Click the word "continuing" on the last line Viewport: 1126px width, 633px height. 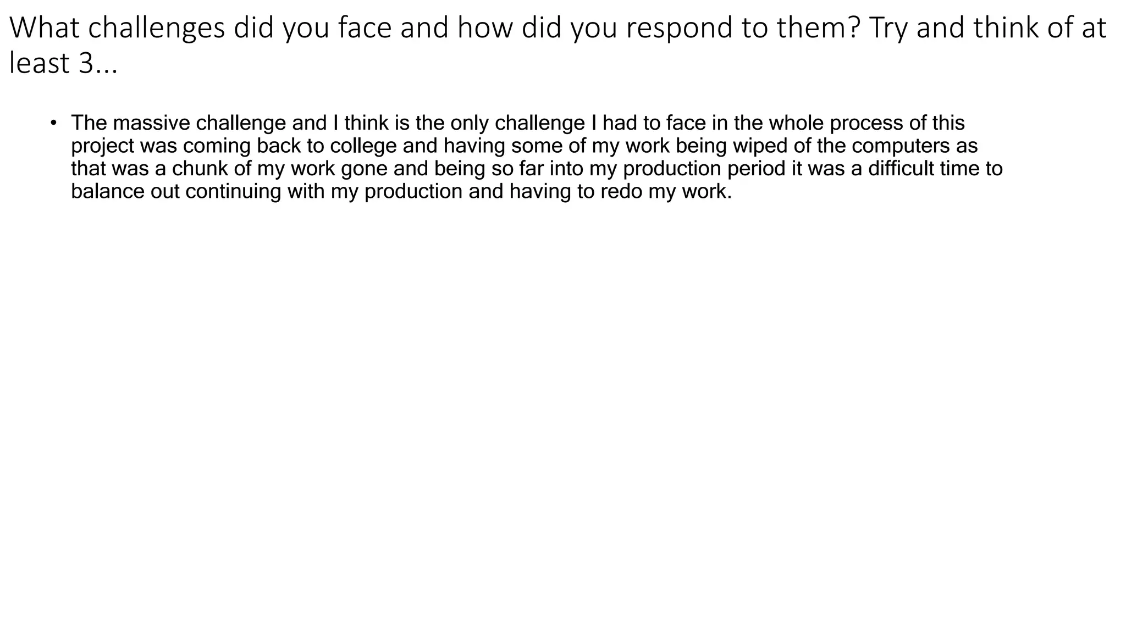(233, 192)
